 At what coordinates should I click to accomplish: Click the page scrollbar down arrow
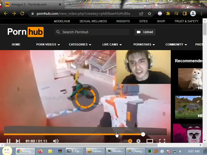(205, 141)
